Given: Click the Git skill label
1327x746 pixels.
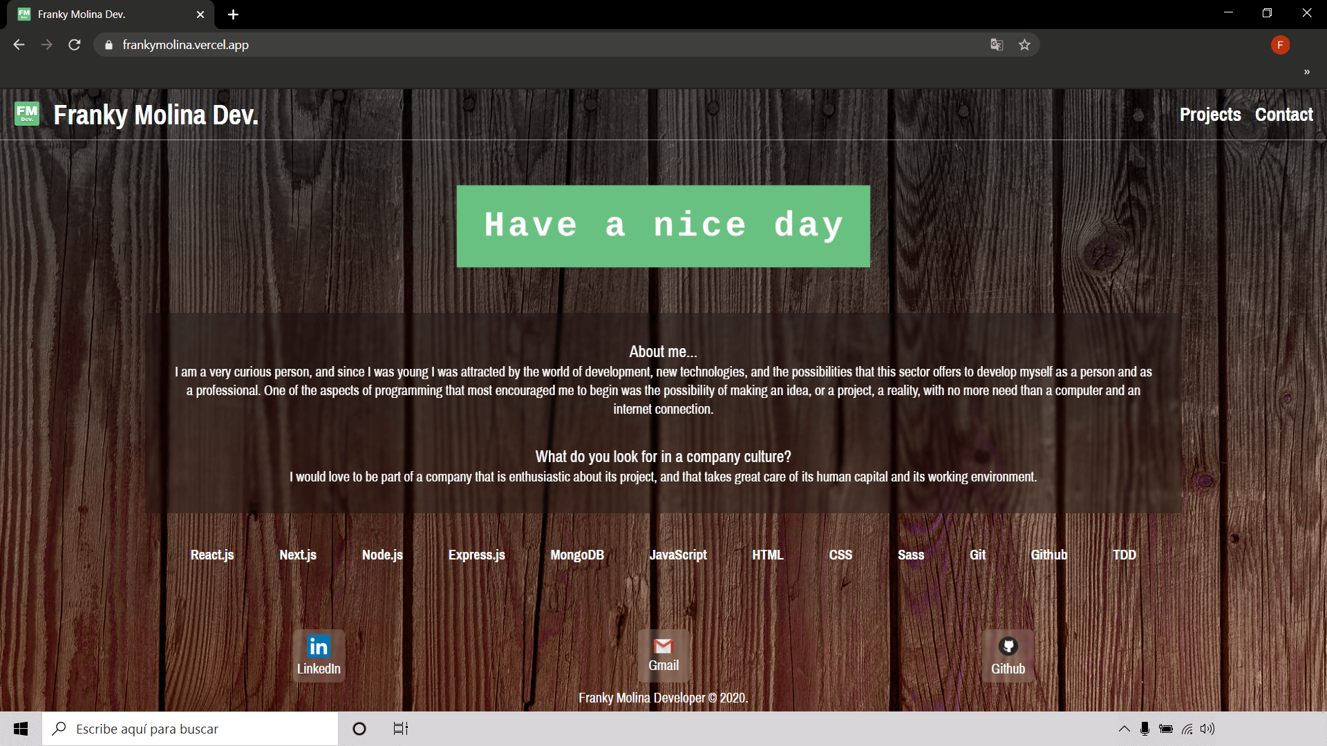Looking at the screenshot, I should pos(977,555).
